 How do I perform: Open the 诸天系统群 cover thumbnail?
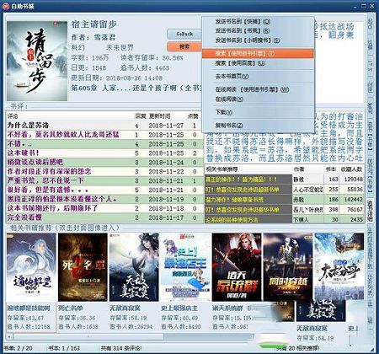(237, 267)
